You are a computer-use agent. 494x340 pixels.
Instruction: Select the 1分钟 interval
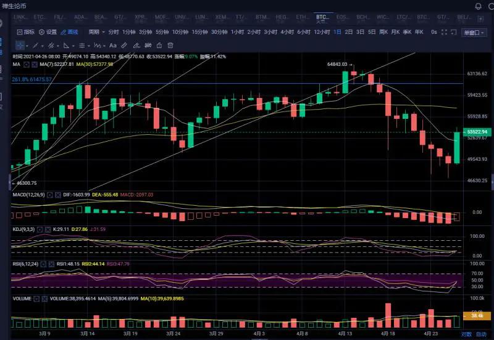coord(128,32)
